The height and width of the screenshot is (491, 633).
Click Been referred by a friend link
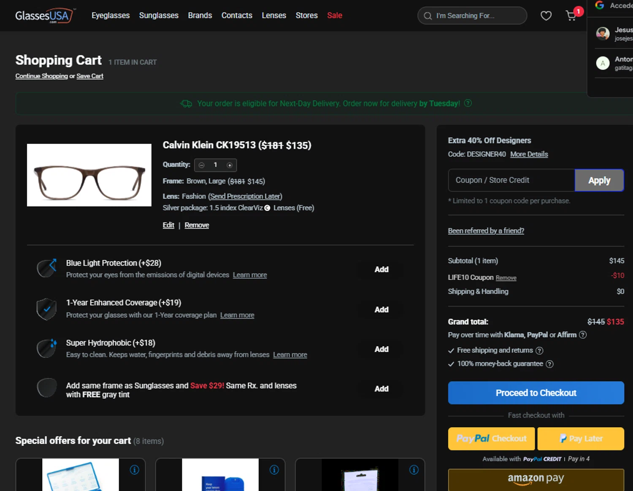[486, 231]
